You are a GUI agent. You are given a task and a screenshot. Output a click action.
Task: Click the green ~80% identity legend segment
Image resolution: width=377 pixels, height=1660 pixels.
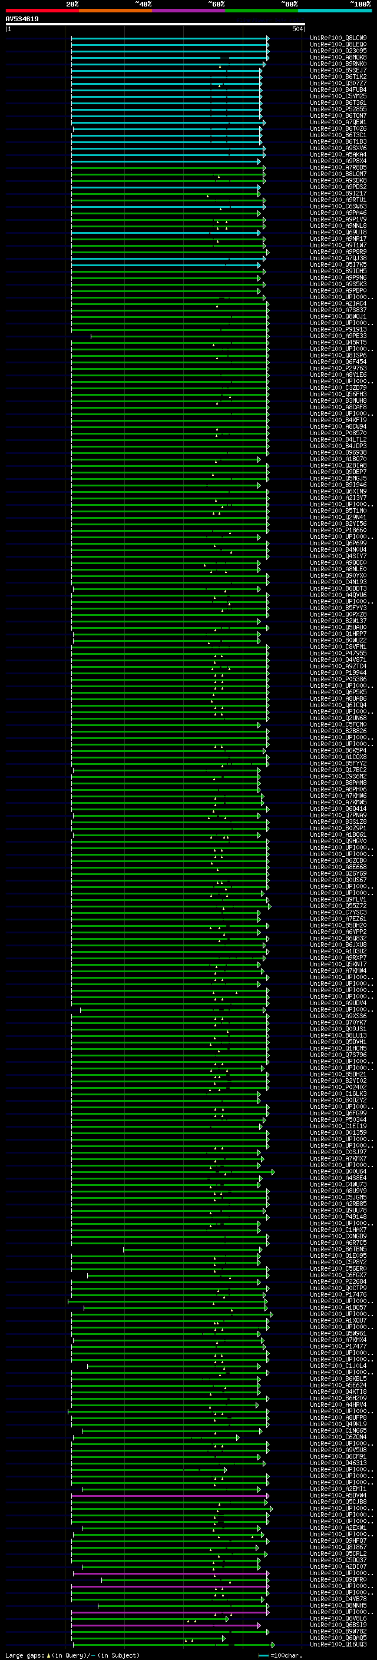click(262, 11)
